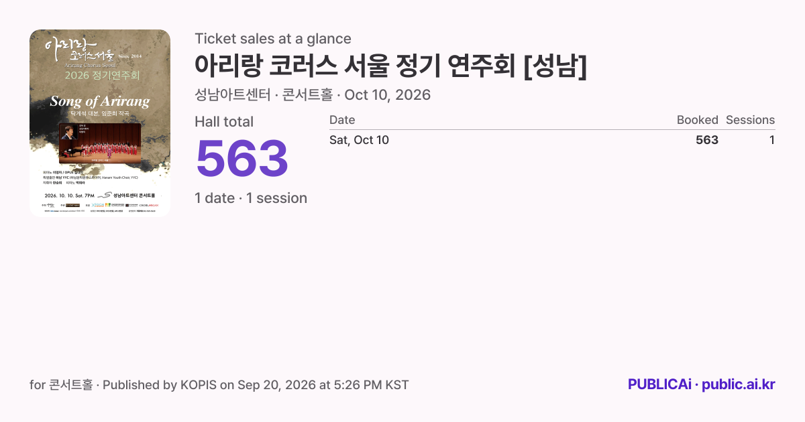Viewport: 805px width, 422px height.
Task: Open the PUBLICAi · public.ai.kr link
Action: click(702, 384)
